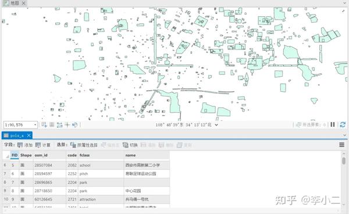The image size is (349, 214).
Task: Click the clear selection icon in table toolbar
Action: pyautogui.click(x=148, y=145)
